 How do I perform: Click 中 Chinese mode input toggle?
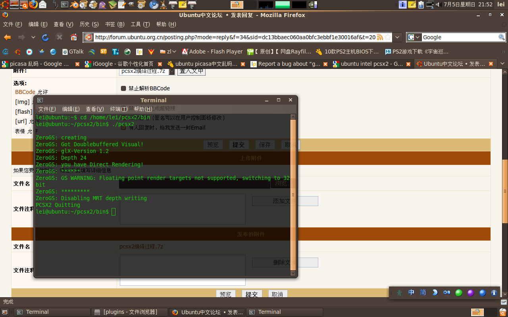click(x=411, y=293)
